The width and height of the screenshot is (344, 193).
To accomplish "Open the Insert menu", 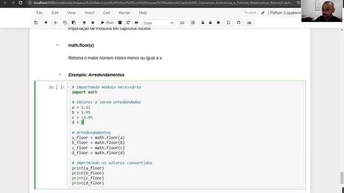I will 89,13.
